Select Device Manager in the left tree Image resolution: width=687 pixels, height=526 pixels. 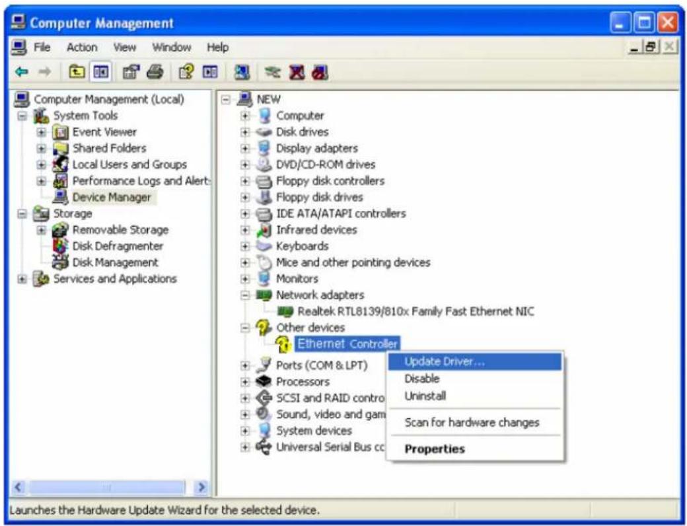(112, 197)
